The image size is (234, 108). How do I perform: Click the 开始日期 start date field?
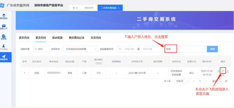pos(129,49)
